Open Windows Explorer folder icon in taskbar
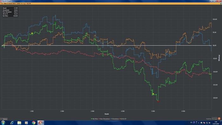The height and width of the screenshot is (125, 222). click(19, 123)
